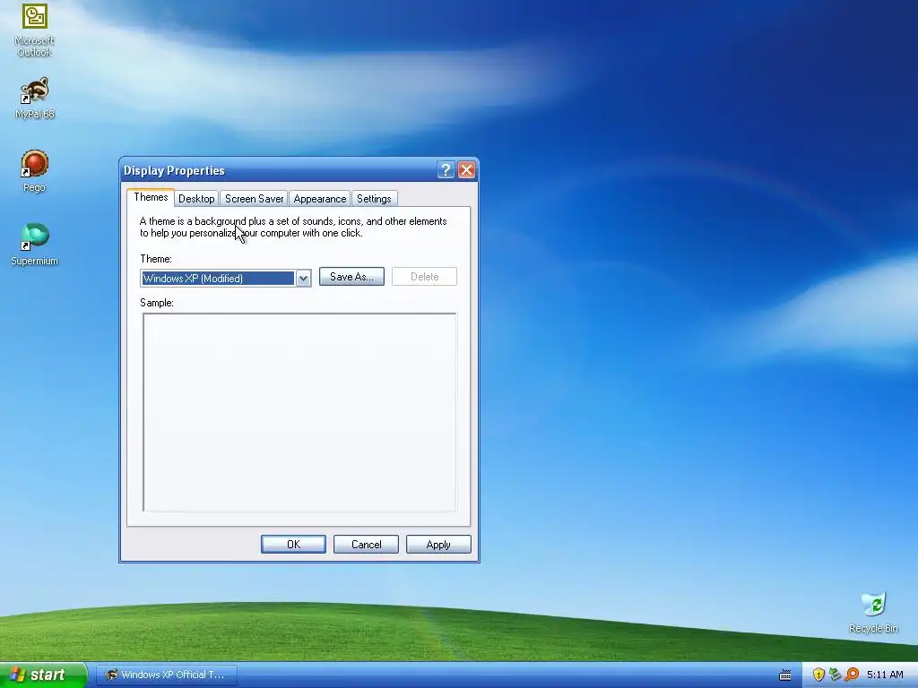Viewport: 918px width, 688px height.
Task: Select the Pego desktop shortcut
Action: click(35, 170)
